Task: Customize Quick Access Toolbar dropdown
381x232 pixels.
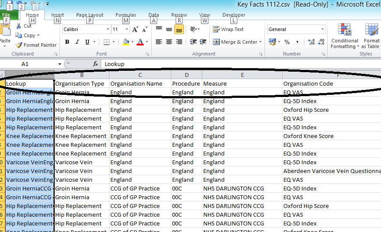Action: click(x=48, y=4)
